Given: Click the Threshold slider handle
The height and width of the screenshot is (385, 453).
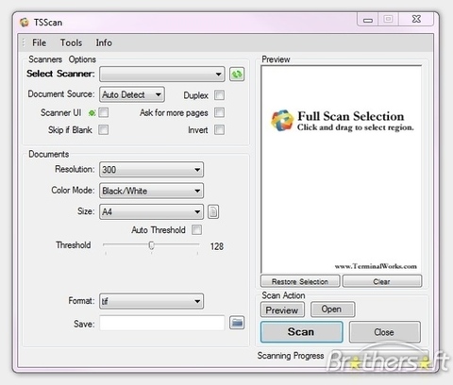Looking at the screenshot, I should click(x=151, y=245).
